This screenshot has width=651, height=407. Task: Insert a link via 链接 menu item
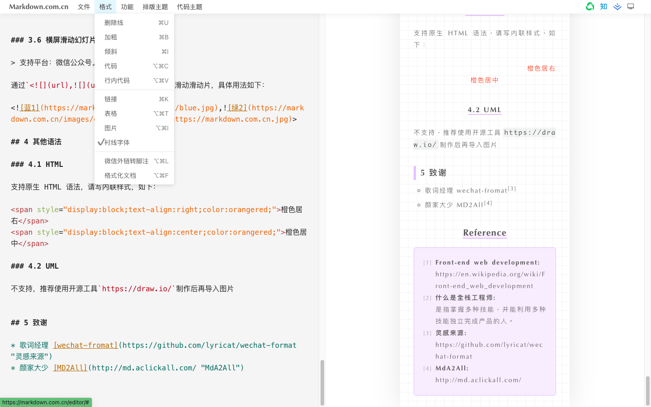click(110, 99)
